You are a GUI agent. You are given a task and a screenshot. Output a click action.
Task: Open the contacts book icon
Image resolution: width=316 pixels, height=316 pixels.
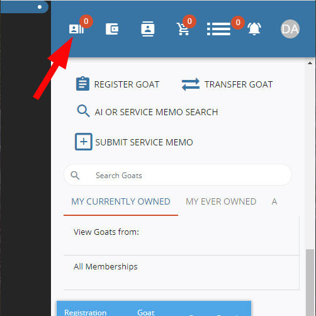pos(148,29)
